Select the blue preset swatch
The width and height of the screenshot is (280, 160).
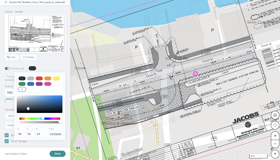(x=31, y=84)
